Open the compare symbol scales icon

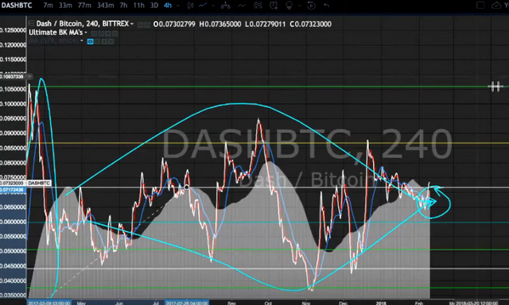(x=225, y=6)
